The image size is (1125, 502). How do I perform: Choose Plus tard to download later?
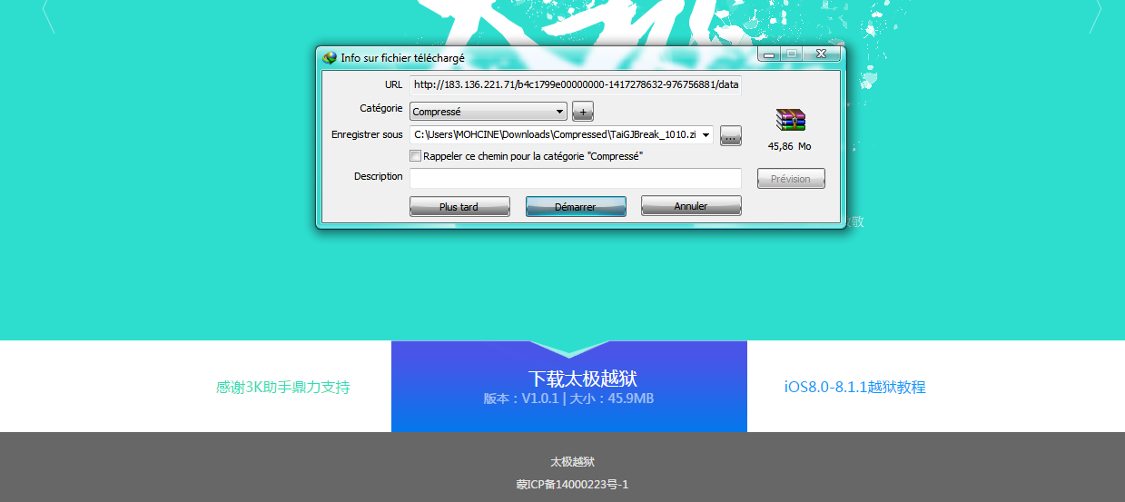[x=459, y=206]
